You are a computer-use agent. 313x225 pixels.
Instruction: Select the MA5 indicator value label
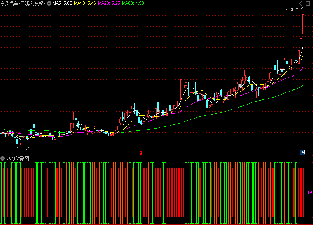(x=63, y=3)
